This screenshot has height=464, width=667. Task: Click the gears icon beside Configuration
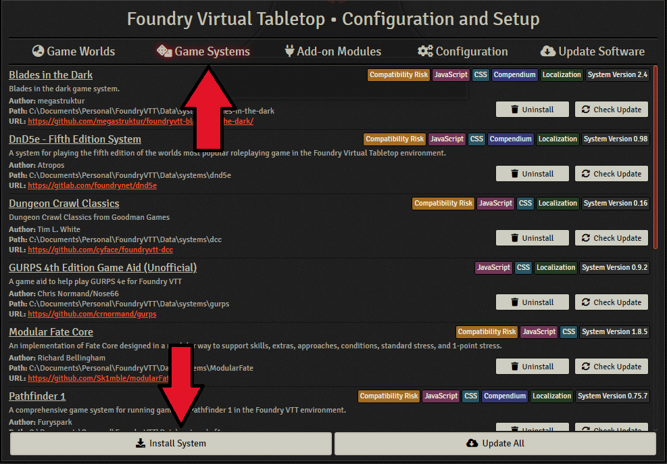click(425, 51)
